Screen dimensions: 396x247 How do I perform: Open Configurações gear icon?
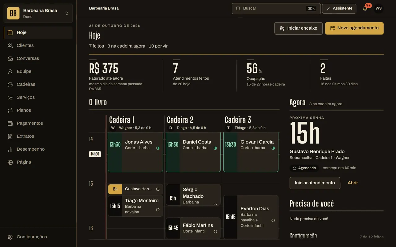pyautogui.click(x=10, y=237)
